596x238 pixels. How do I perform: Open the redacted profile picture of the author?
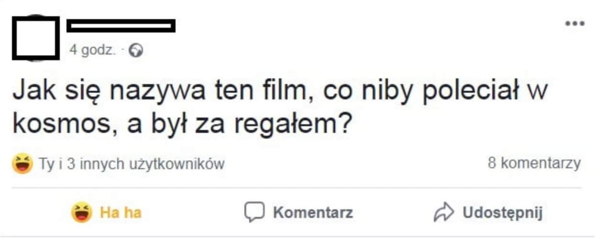[36, 38]
